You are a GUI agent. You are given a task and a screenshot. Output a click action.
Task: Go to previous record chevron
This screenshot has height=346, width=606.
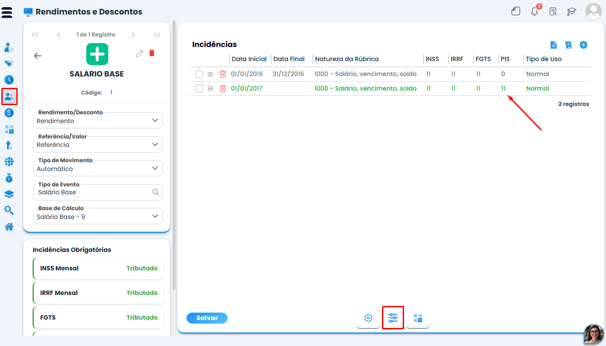click(x=59, y=35)
